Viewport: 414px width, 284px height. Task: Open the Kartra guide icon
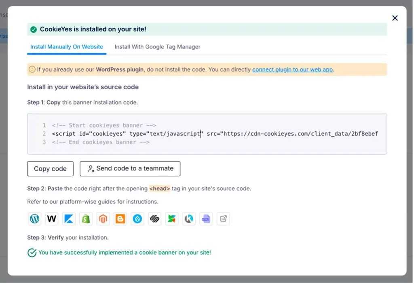pyautogui.click(x=189, y=219)
